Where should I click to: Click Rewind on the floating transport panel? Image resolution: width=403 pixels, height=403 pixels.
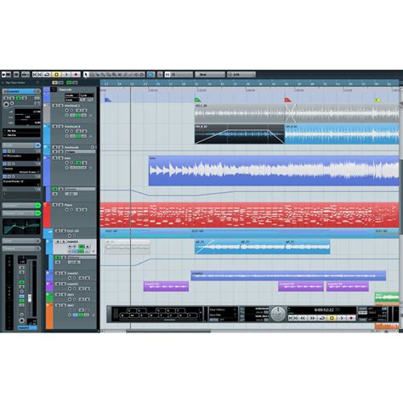pos(303,318)
